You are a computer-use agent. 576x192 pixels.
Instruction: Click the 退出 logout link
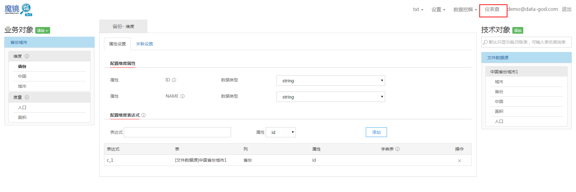(566, 9)
